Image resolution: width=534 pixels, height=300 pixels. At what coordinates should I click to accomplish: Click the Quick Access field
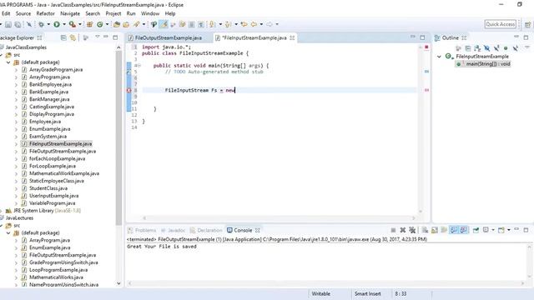(x=501, y=24)
